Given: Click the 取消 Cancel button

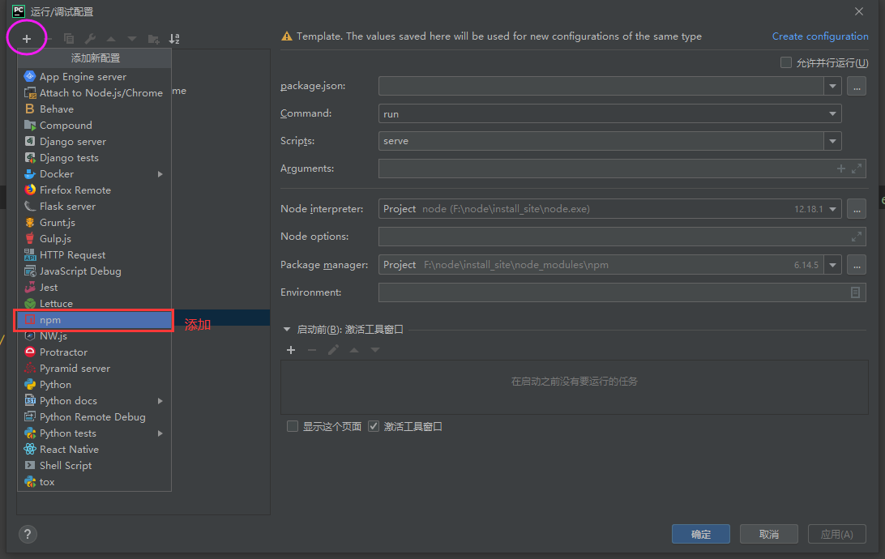Looking at the screenshot, I should 769,534.
